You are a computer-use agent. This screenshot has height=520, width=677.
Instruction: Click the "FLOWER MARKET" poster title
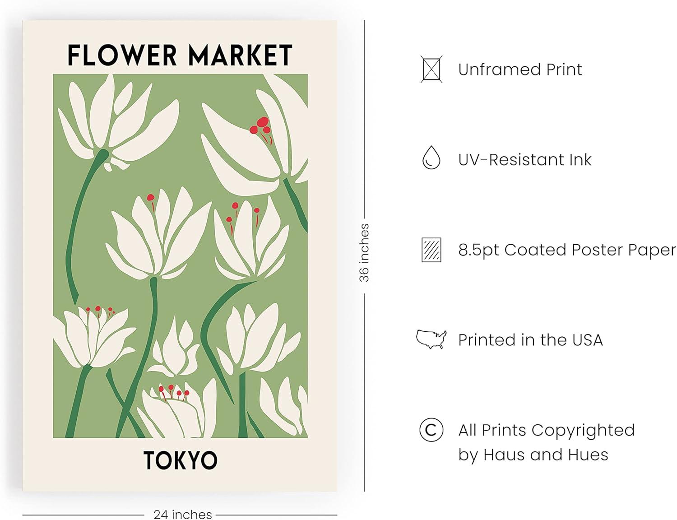(x=180, y=55)
